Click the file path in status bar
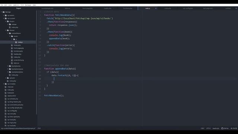Image resolution: width=238 pixels, height=134 pixels. pyautogui.click(x=18, y=128)
